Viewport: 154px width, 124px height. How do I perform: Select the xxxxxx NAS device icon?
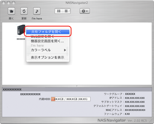tap(21, 30)
